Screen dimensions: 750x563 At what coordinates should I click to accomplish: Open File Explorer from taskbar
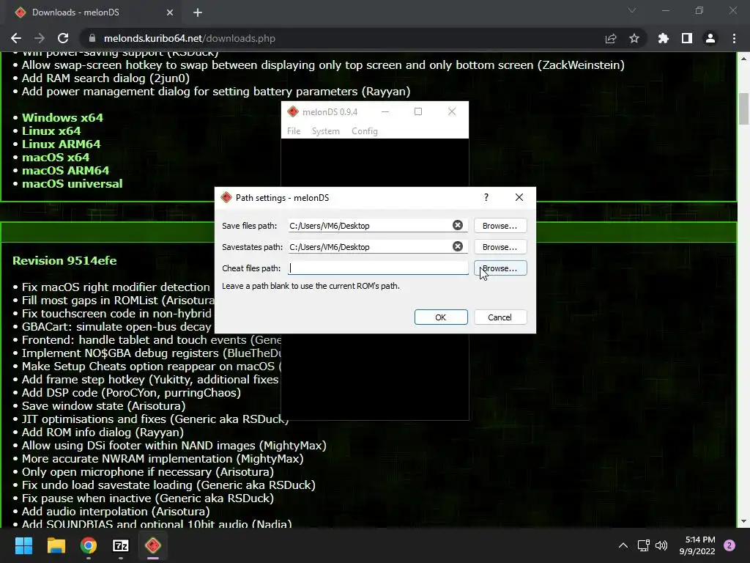(x=56, y=545)
